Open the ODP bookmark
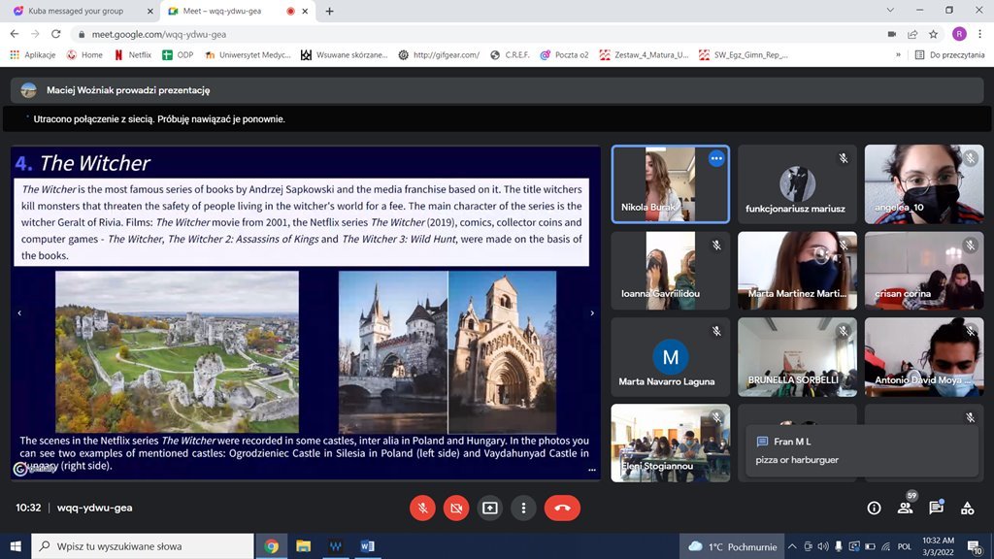The image size is (994, 559). [x=179, y=55]
